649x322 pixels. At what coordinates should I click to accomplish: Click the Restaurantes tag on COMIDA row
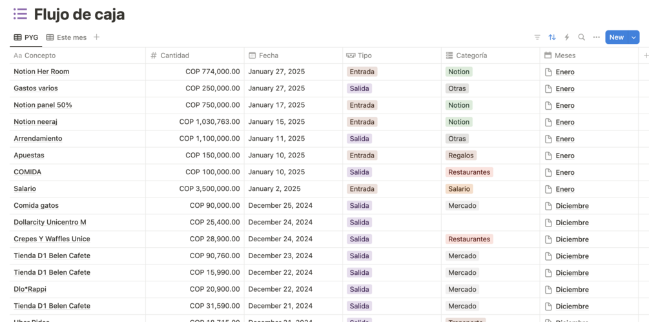[469, 172]
